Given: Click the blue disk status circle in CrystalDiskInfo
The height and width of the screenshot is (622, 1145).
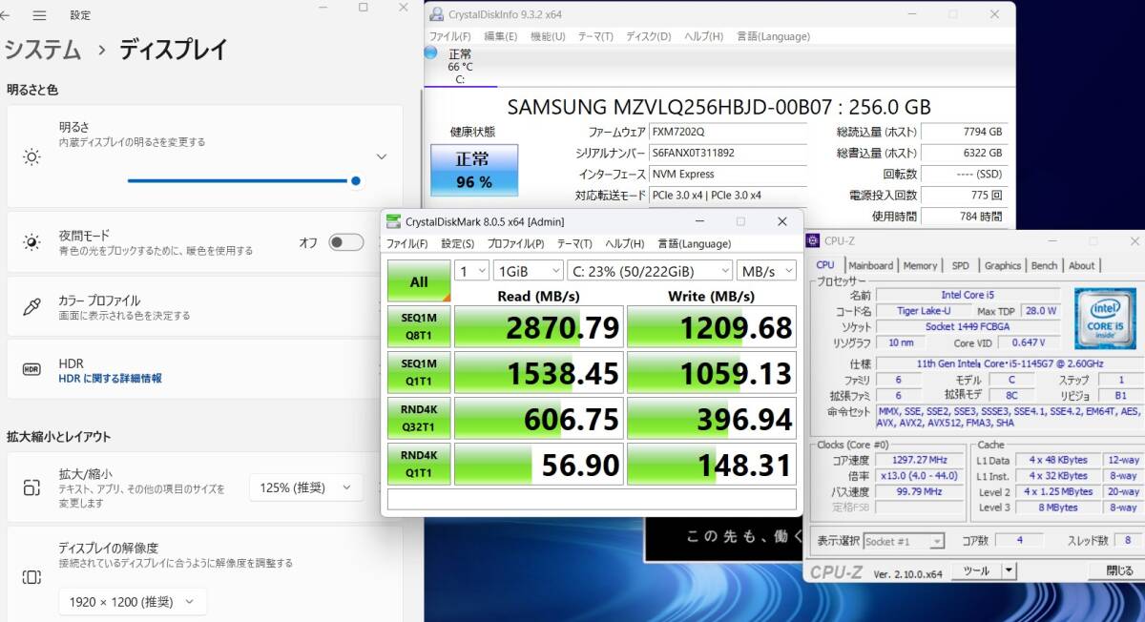Looking at the screenshot, I should tap(430, 52).
